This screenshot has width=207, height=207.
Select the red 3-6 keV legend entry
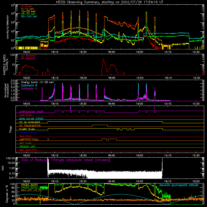27,6
